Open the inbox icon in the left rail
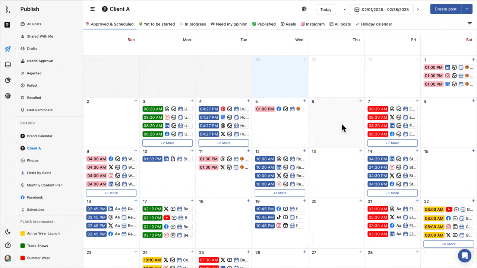 point(7,64)
